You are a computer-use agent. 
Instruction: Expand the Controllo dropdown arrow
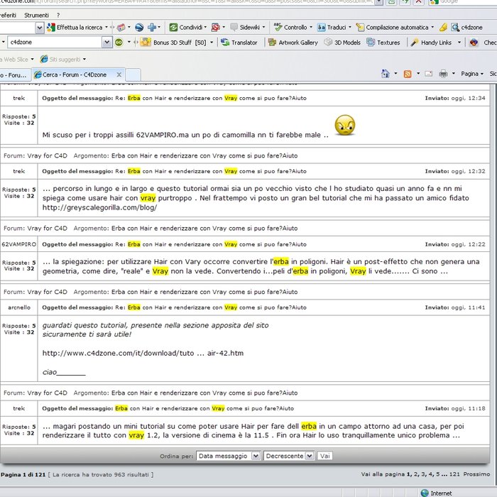click(311, 27)
